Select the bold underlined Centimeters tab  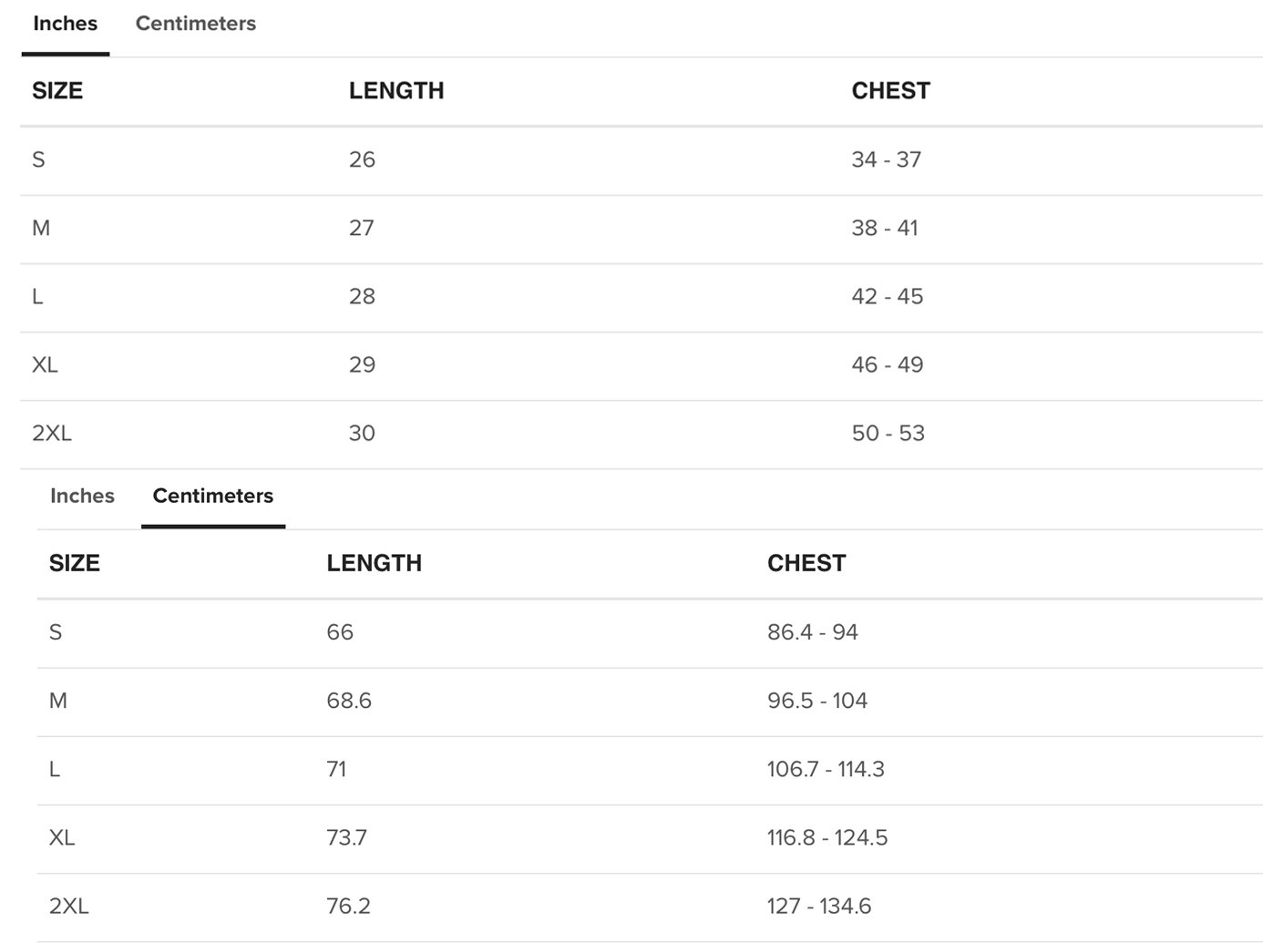coord(212,496)
